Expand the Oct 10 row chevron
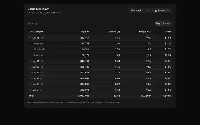 (30, 84)
